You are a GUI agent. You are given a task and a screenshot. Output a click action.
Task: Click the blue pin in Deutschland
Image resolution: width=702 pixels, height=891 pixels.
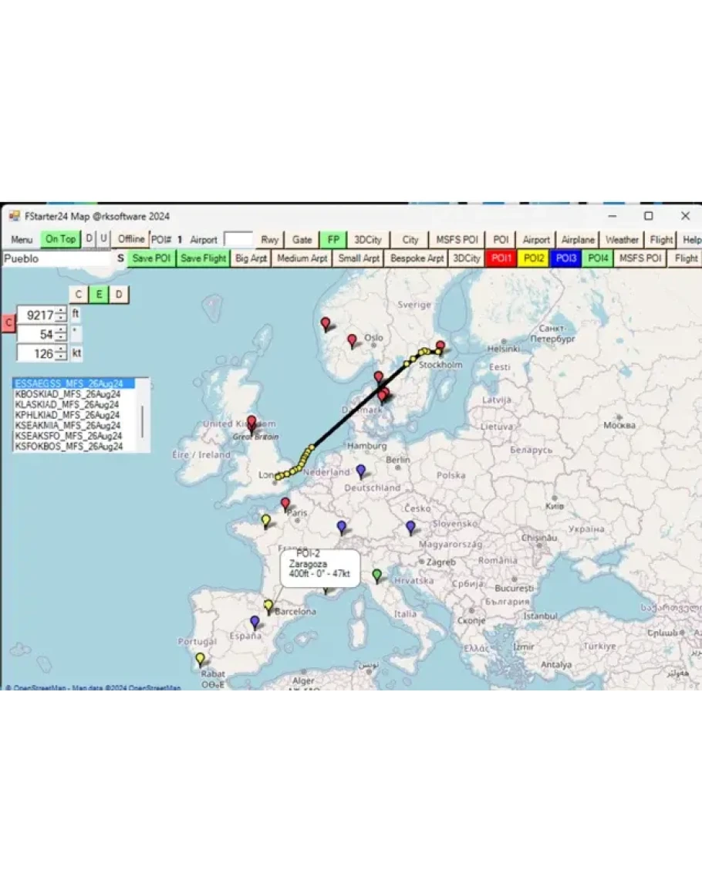click(360, 470)
